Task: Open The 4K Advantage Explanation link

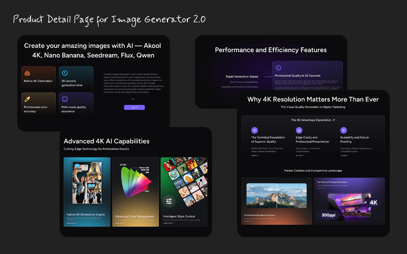Action: click(x=313, y=120)
